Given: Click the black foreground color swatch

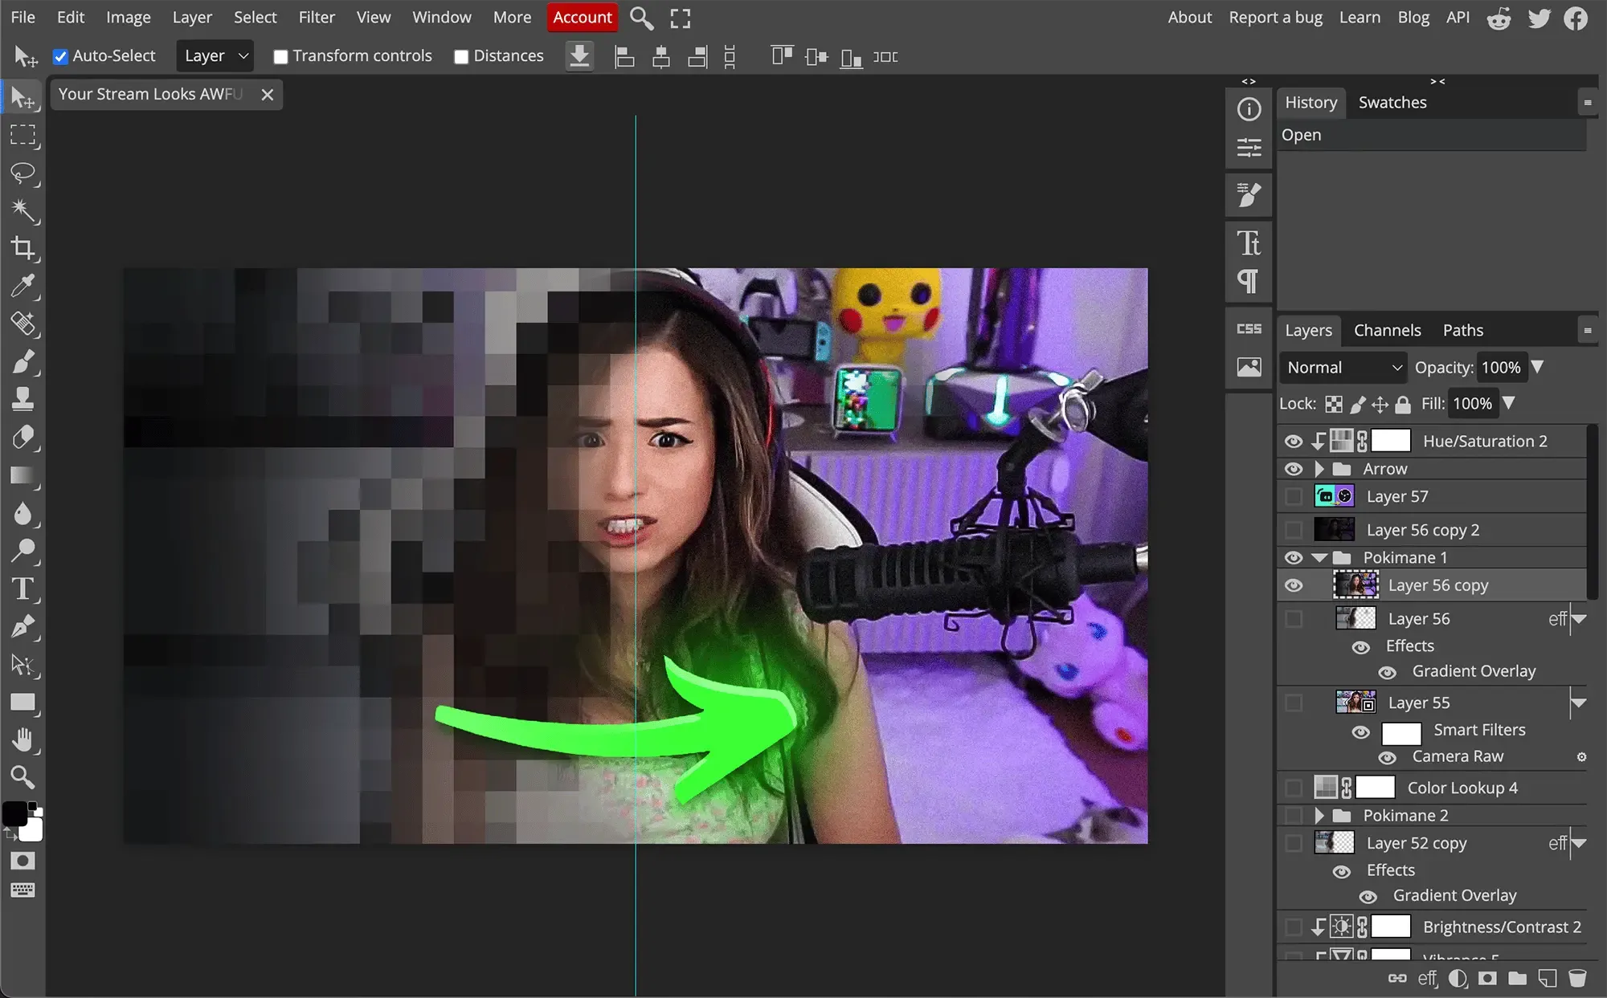Looking at the screenshot, I should click(14, 813).
